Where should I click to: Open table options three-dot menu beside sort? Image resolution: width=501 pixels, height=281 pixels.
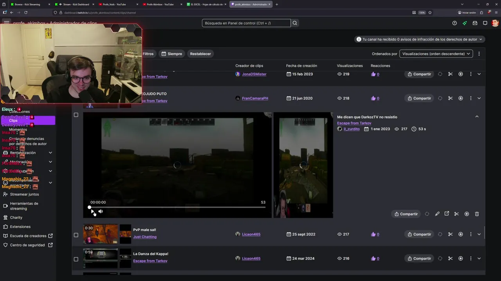click(479, 54)
